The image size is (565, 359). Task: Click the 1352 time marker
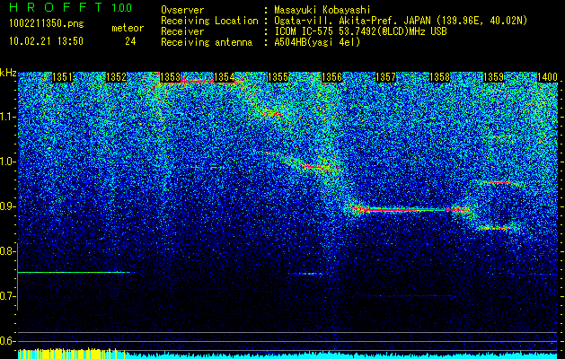117,77
